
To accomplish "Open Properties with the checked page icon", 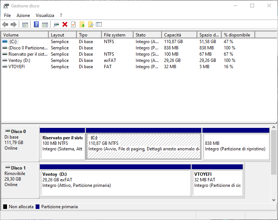I will click(73, 24).
